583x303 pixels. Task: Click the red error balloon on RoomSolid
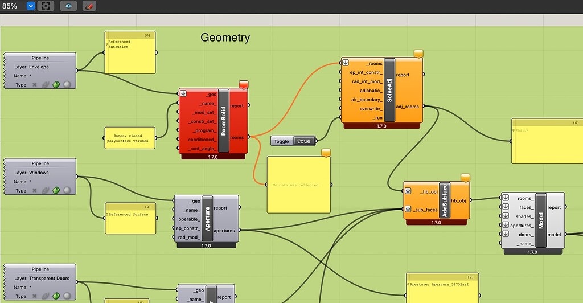click(x=243, y=85)
